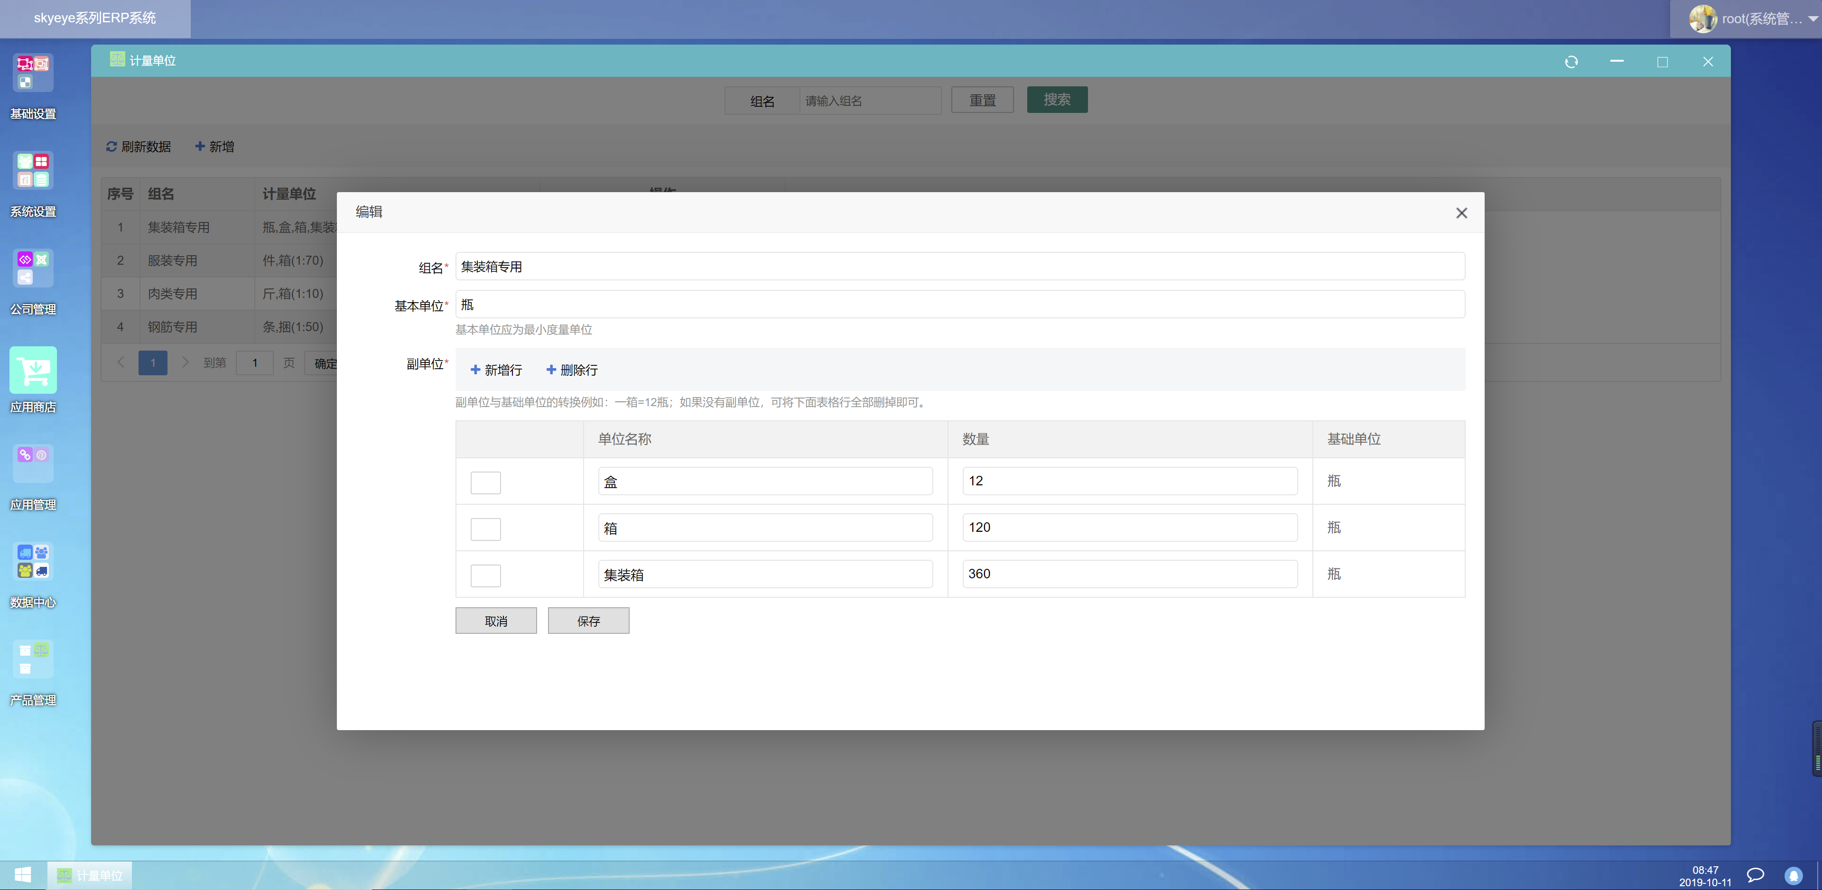Select the 计量单位 taskbar item
This screenshot has width=1822, height=890.
(x=89, y=875)
